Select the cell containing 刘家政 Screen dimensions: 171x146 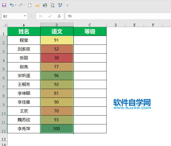pyautogui.click(x=24, y=49)
